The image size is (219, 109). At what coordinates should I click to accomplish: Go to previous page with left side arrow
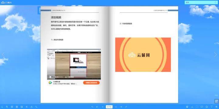(x=3, y=55)
